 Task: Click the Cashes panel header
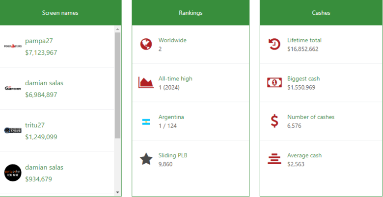(x=321, y=13)
